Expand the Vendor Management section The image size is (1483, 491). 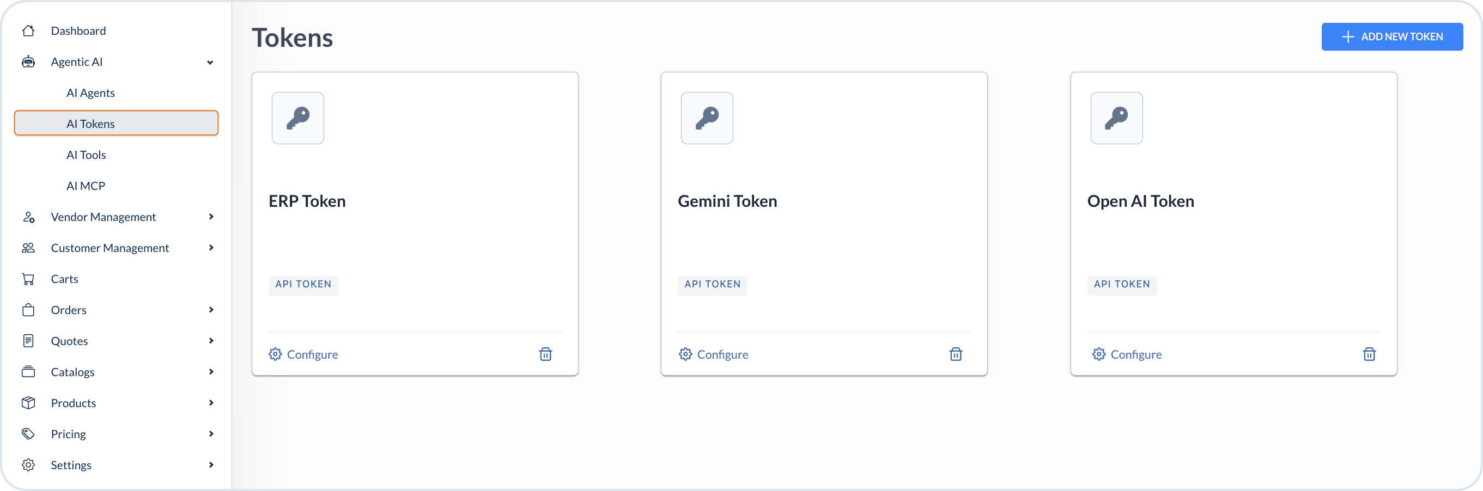(x=211, y=217)
